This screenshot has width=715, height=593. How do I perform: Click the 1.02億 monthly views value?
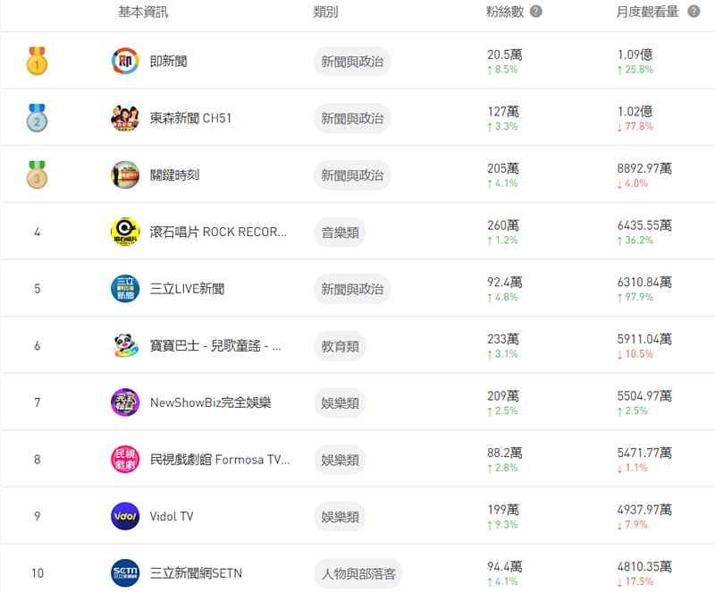pyautogui.click(x=635, y=112)
